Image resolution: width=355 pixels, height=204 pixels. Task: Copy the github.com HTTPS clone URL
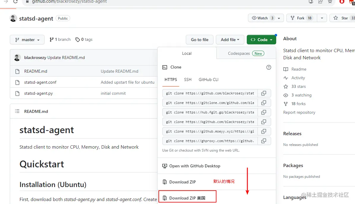[263, 93]
